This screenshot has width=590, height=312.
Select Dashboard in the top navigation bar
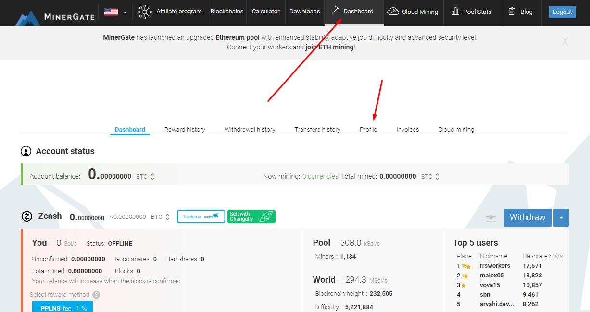(x=354, y=12)
